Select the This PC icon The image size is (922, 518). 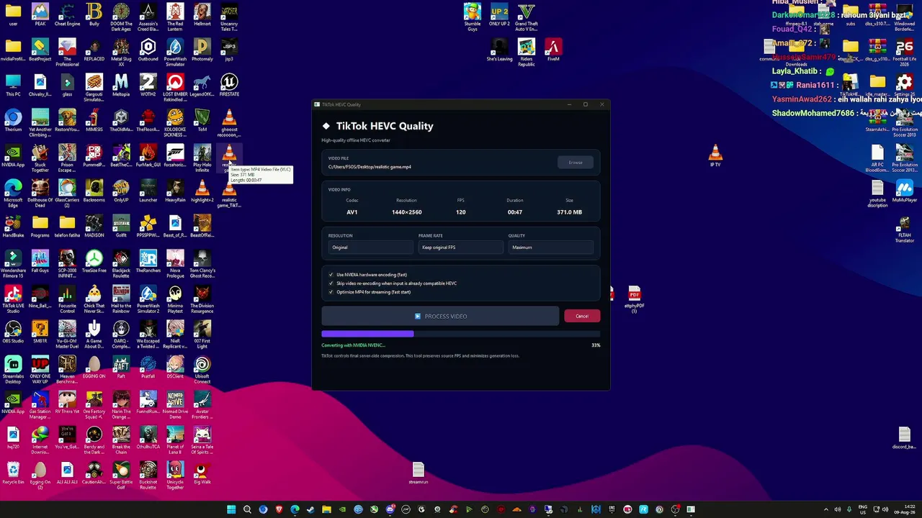[13, 86]
